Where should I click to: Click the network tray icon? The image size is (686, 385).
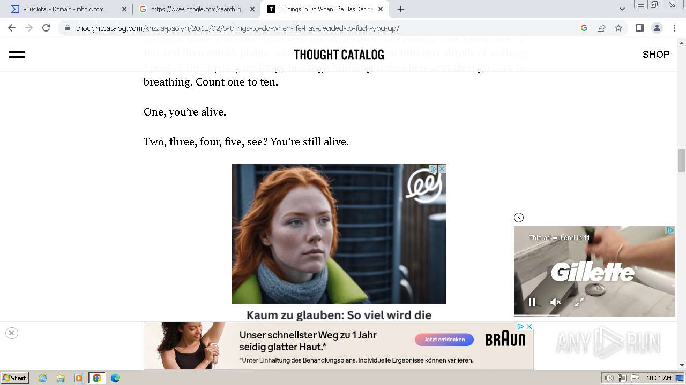[x=622, y=378]
